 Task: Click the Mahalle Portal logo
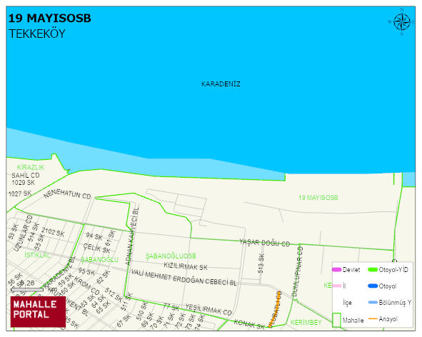38,312
